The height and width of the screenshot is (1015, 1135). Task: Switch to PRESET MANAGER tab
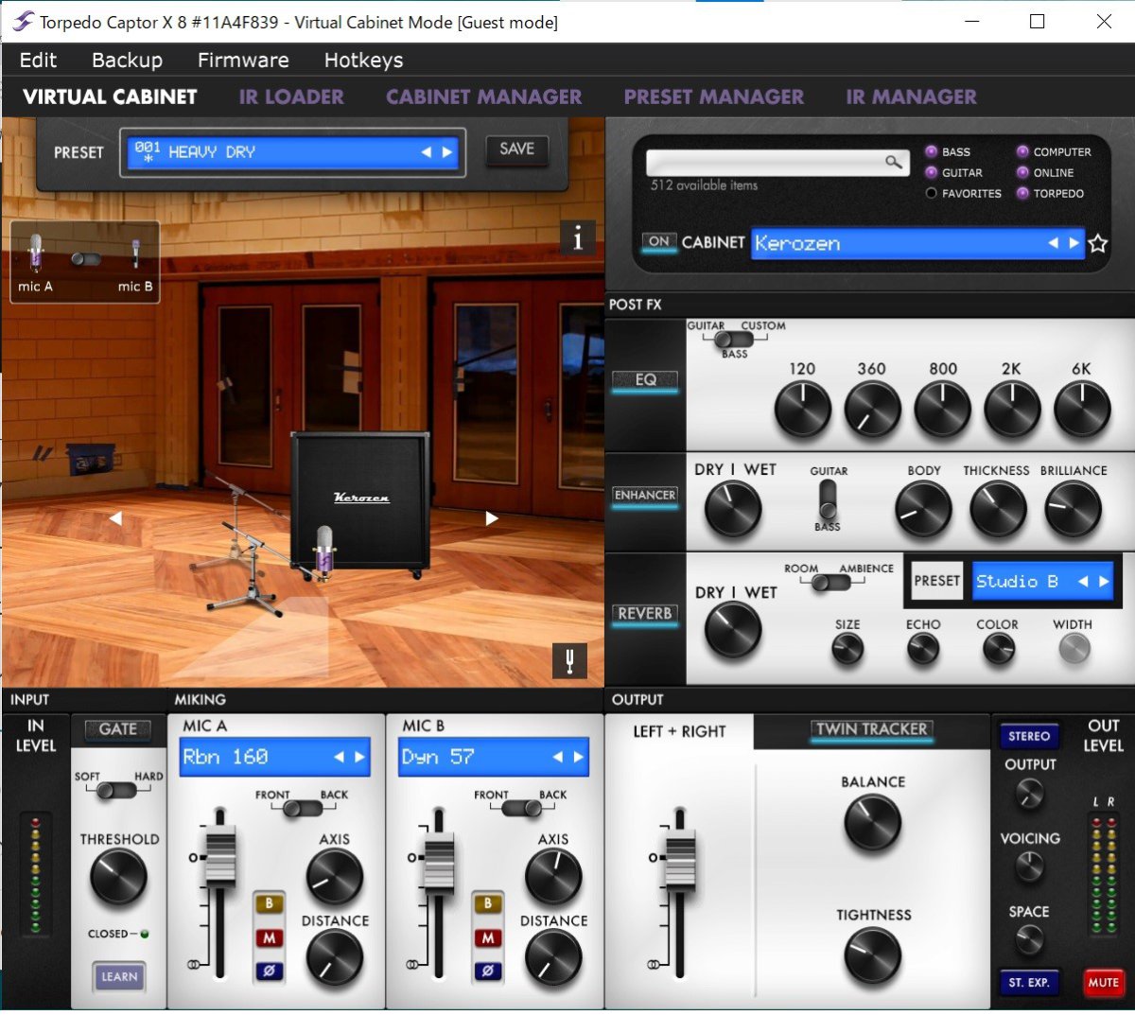(713, 96)
